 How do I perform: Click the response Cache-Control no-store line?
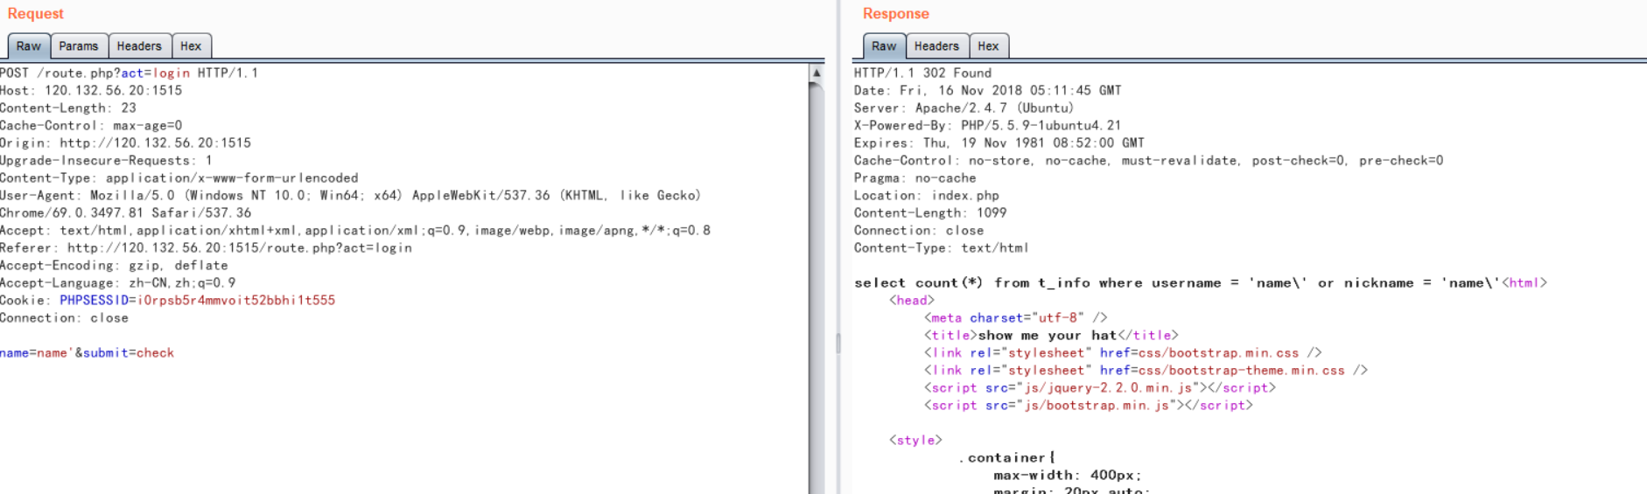point(1149,161)
